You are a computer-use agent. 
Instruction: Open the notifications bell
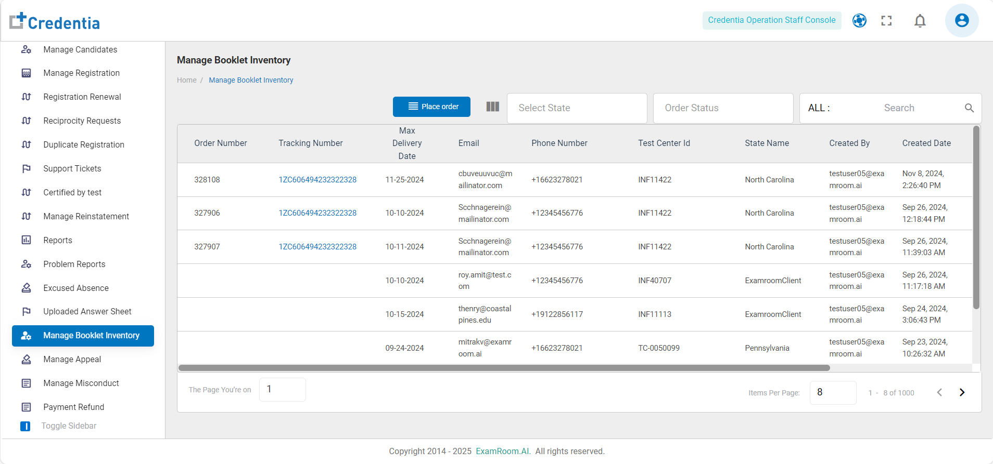920,20
